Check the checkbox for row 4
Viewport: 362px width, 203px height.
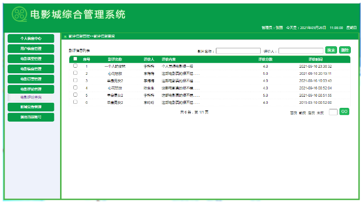click(75, 88)
